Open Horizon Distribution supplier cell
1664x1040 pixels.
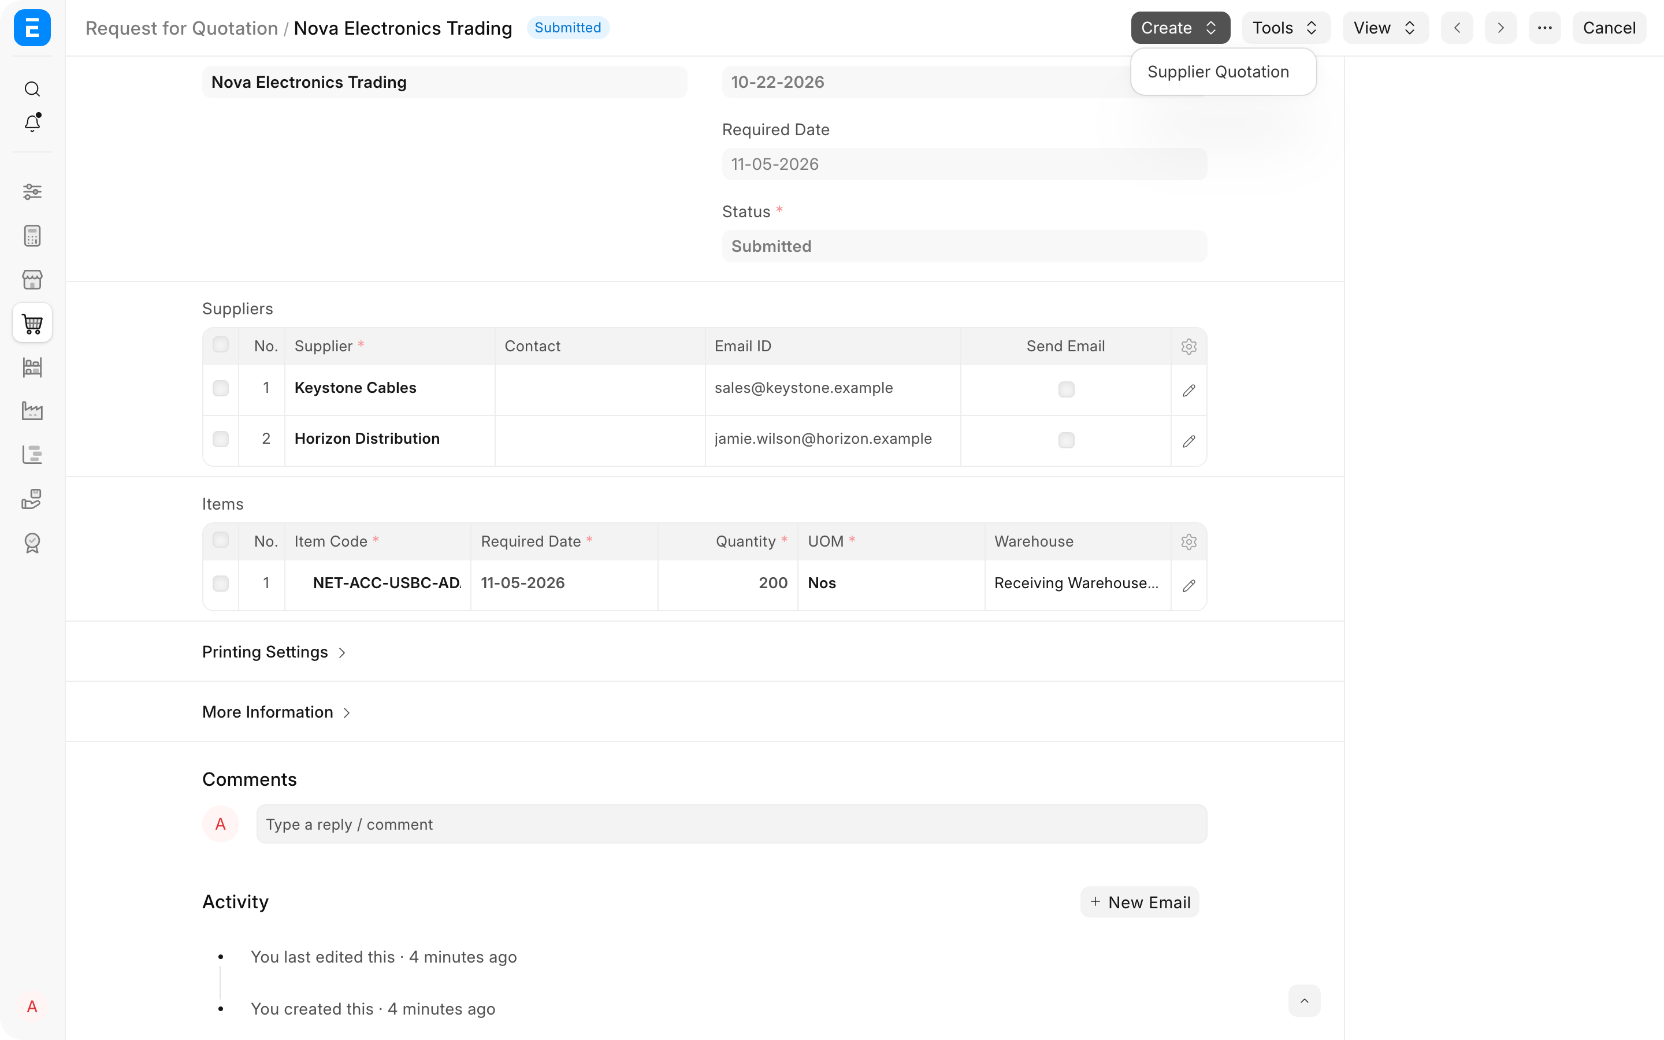[x=390, y=440]
